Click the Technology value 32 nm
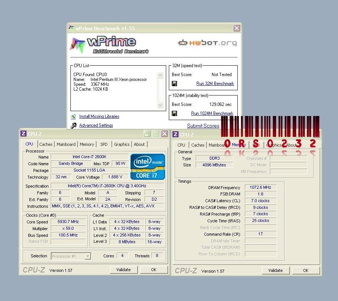 tap(61, 177)
